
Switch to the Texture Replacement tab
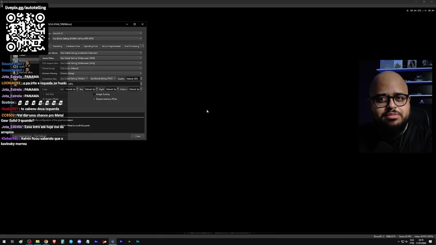[111, 46]
